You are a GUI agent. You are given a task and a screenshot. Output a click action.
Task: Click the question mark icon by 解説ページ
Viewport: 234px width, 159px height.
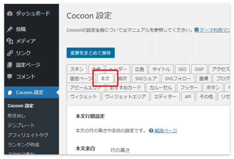(151, 131)
